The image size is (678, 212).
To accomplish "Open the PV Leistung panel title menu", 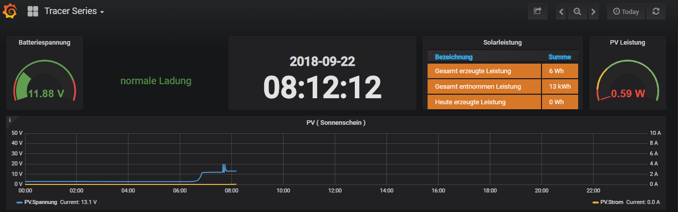I will 627,43.
